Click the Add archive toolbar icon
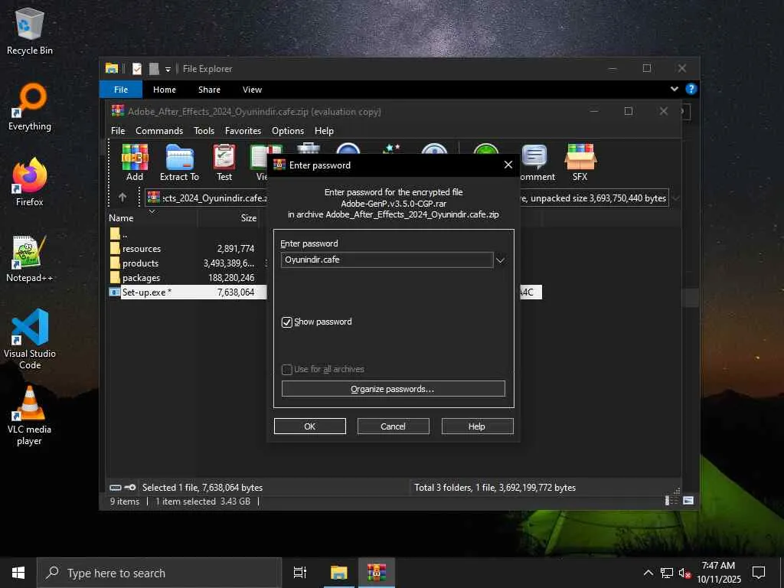The width and height of the screenshot is (784, 588). [x=135, y=162]
